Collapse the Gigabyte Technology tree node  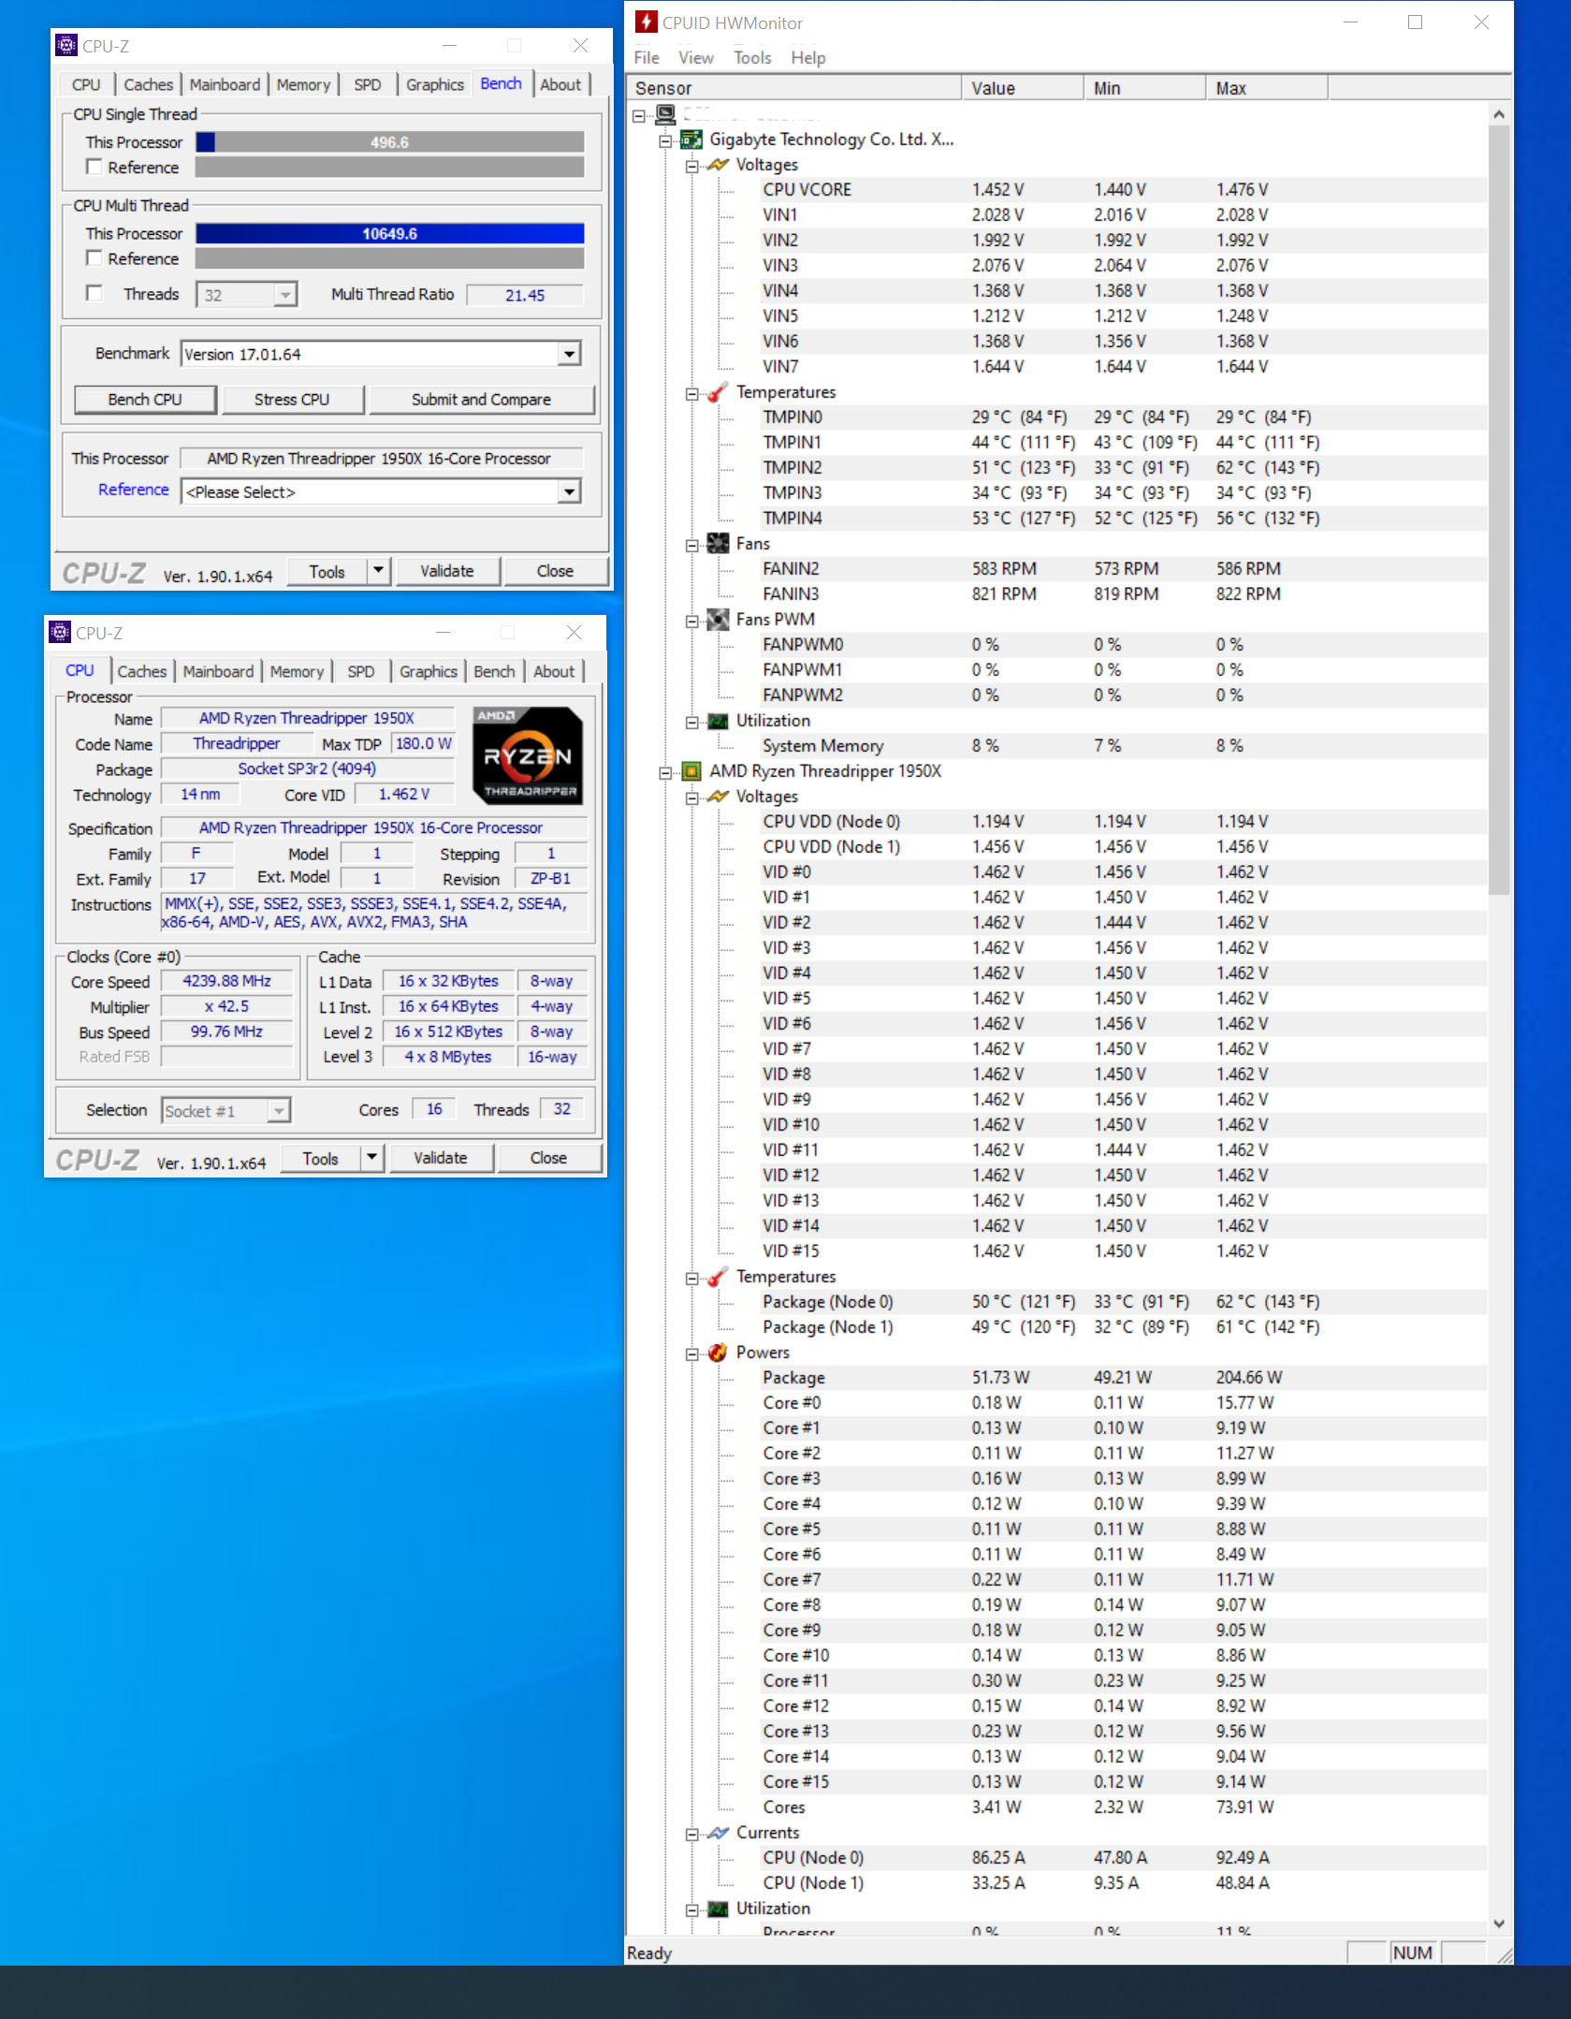click(x=665, y=140)
